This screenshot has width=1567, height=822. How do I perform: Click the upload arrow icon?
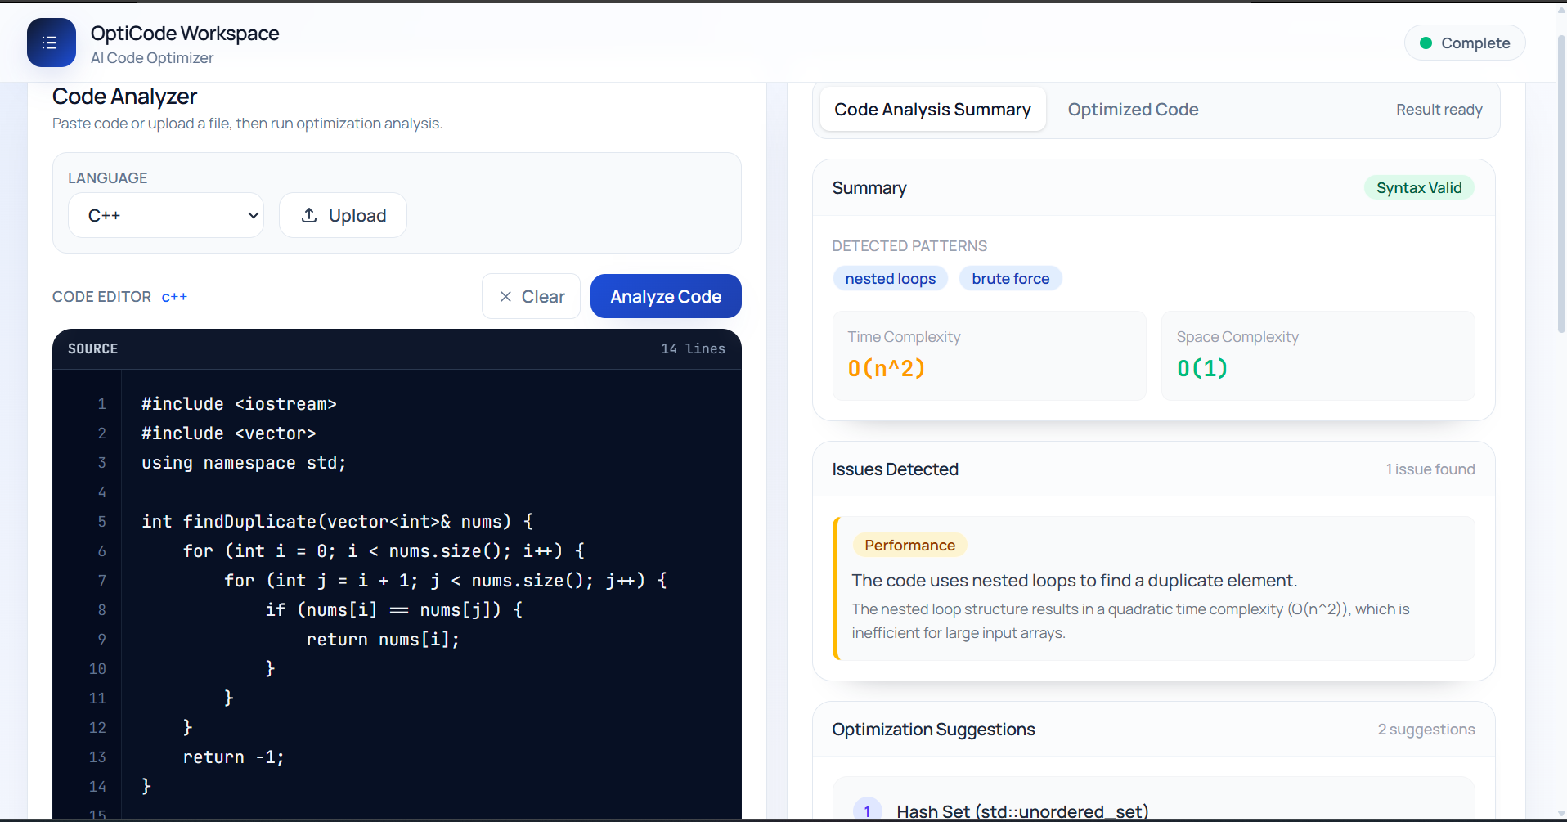(309, 215)
